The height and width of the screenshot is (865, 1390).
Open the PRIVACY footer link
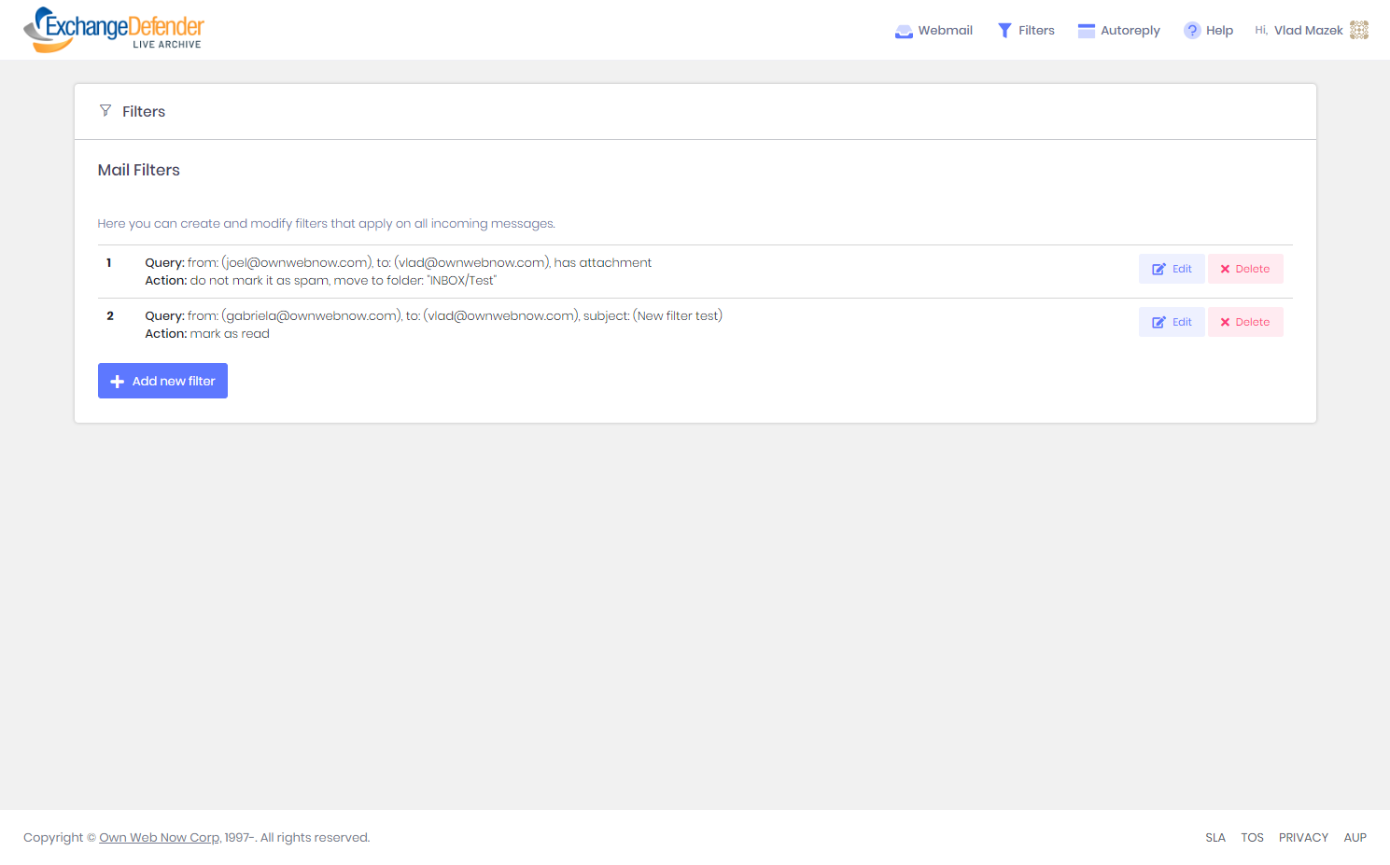(x=1303, y=838)
